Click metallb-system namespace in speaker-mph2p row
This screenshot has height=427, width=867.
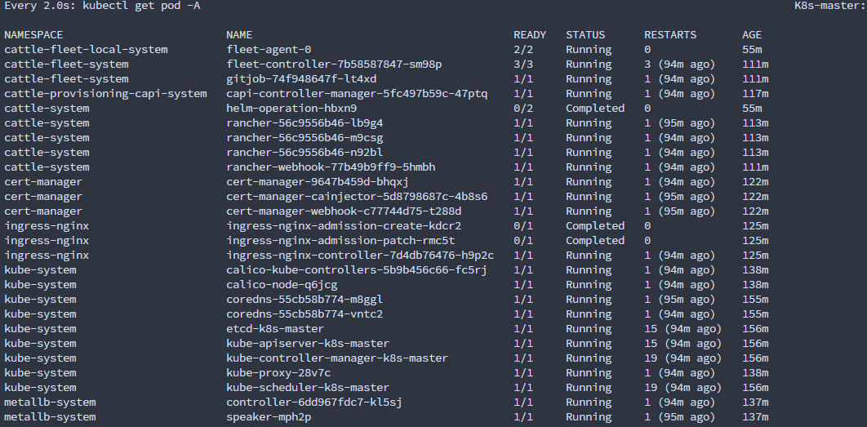point(50,417)
